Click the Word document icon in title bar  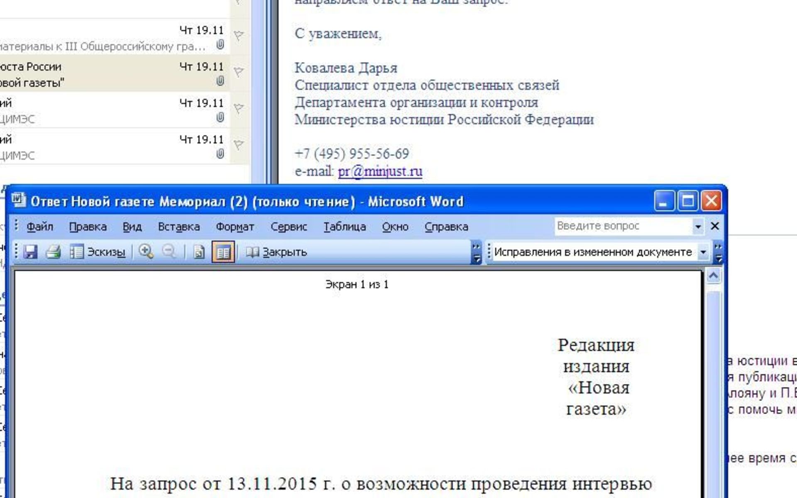[x=19, y=200]
